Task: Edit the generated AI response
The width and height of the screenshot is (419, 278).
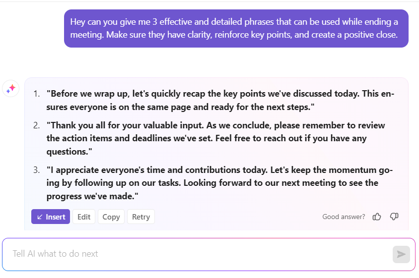Action: coord(84,217)
